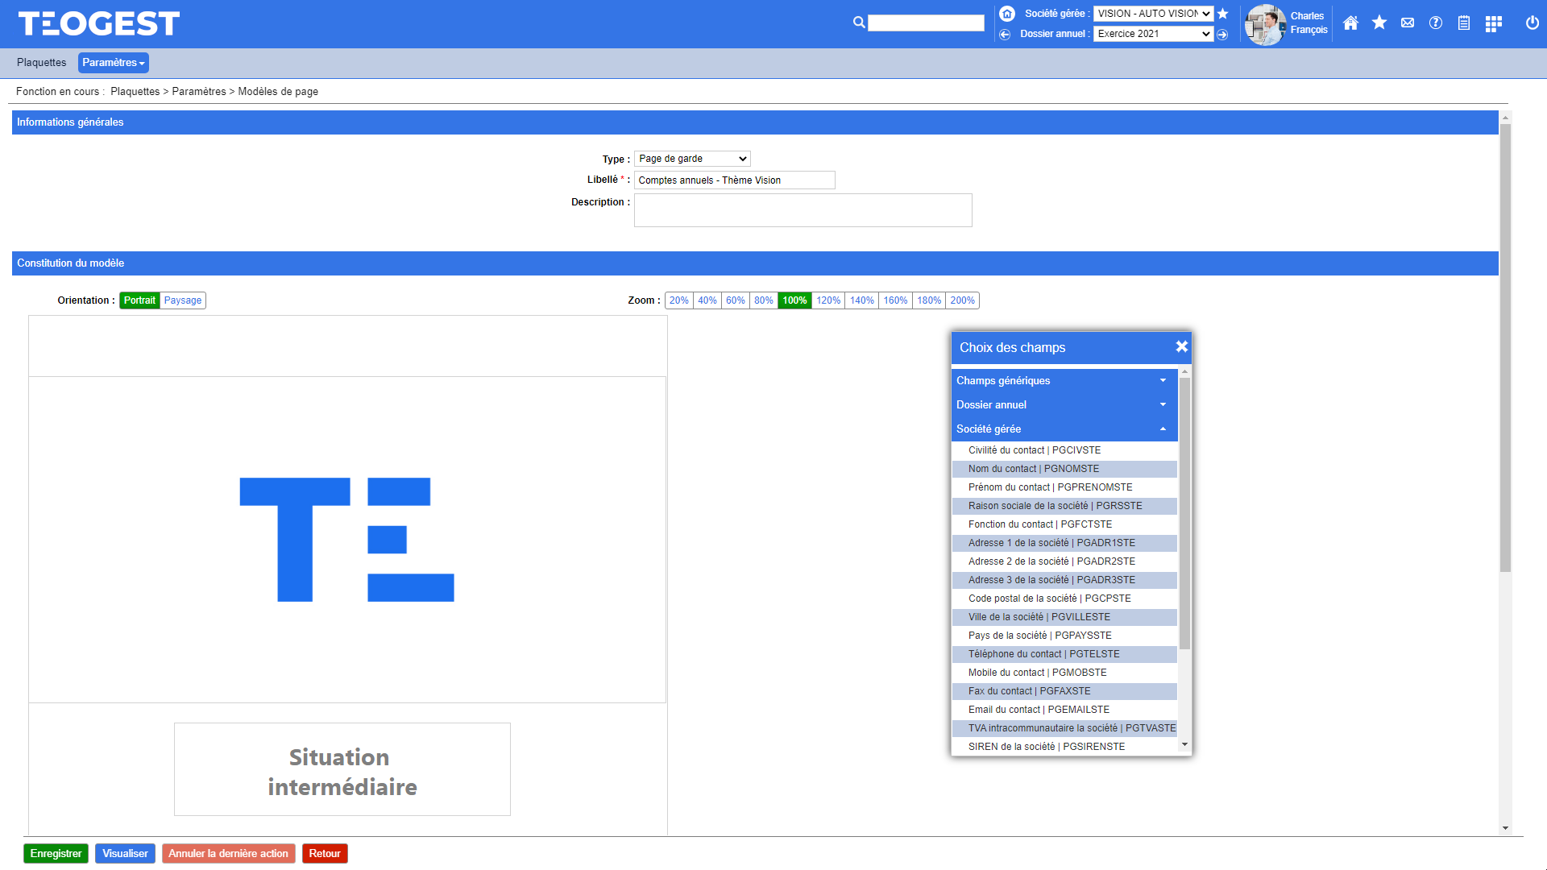This screenshot has width=1547, height=870.
Task: Set zoom to 100%
Action: click(x=794, y=300)
